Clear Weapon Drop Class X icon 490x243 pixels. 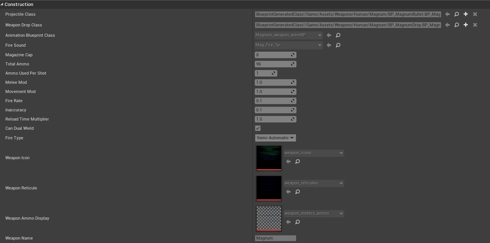475,25
